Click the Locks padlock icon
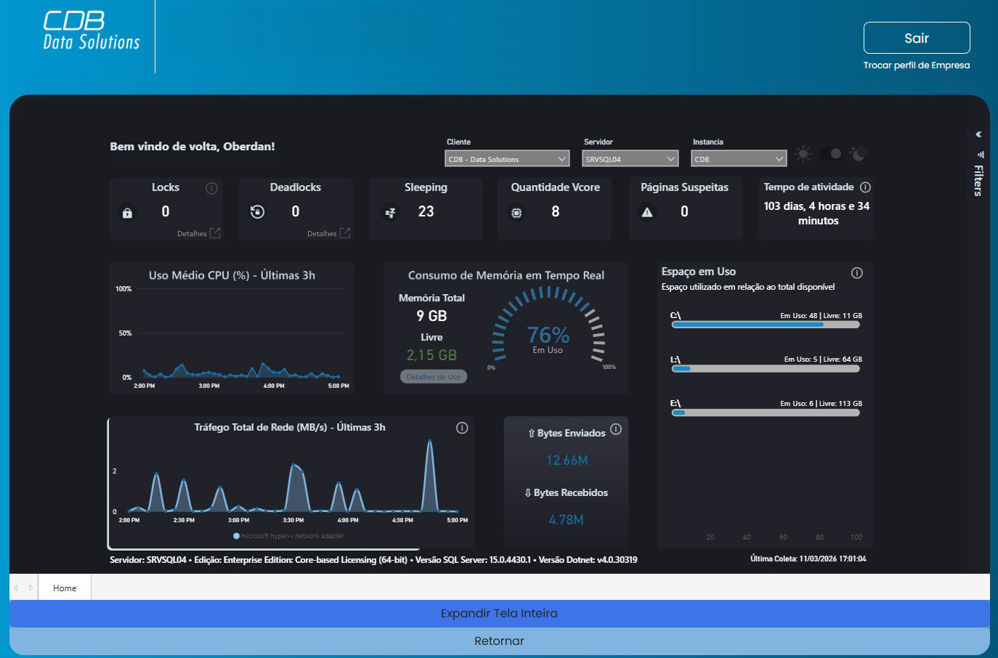This screenshot has height=658, width=998. 128,213
